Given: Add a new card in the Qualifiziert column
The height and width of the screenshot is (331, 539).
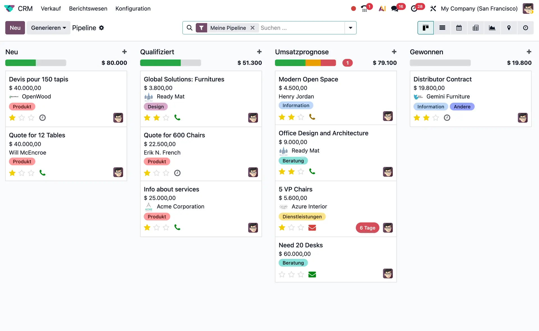Looking at the screenshot, I should click(259, 52).
